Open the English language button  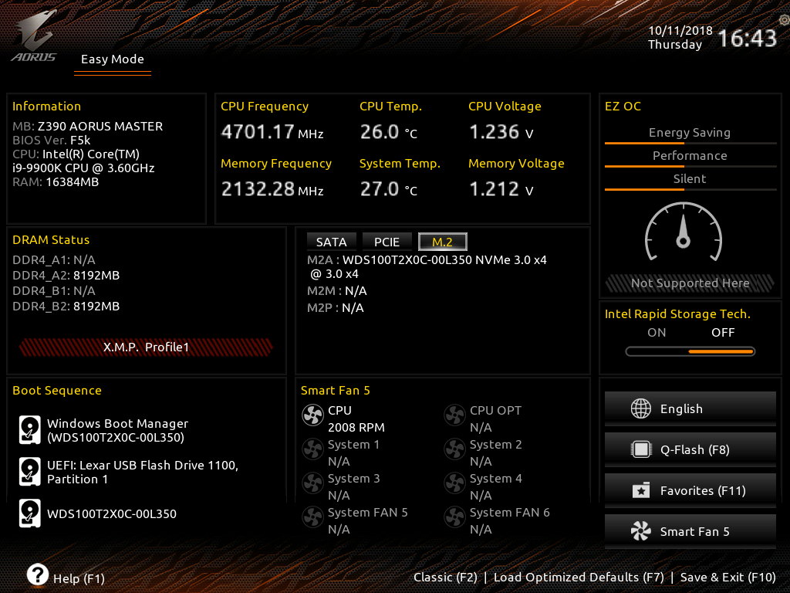pos(690,408)
